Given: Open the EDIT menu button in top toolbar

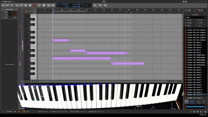Looking at the screenshot, I should [100, 6].
